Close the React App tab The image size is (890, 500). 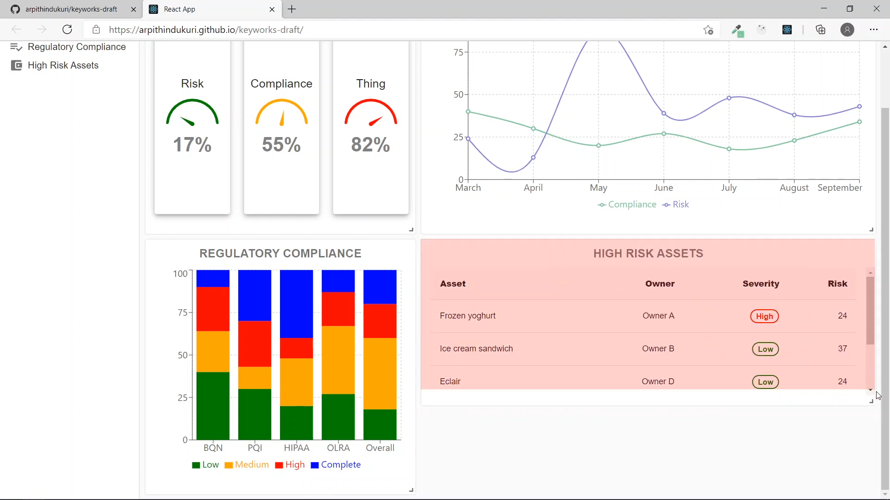click(272, 9)
